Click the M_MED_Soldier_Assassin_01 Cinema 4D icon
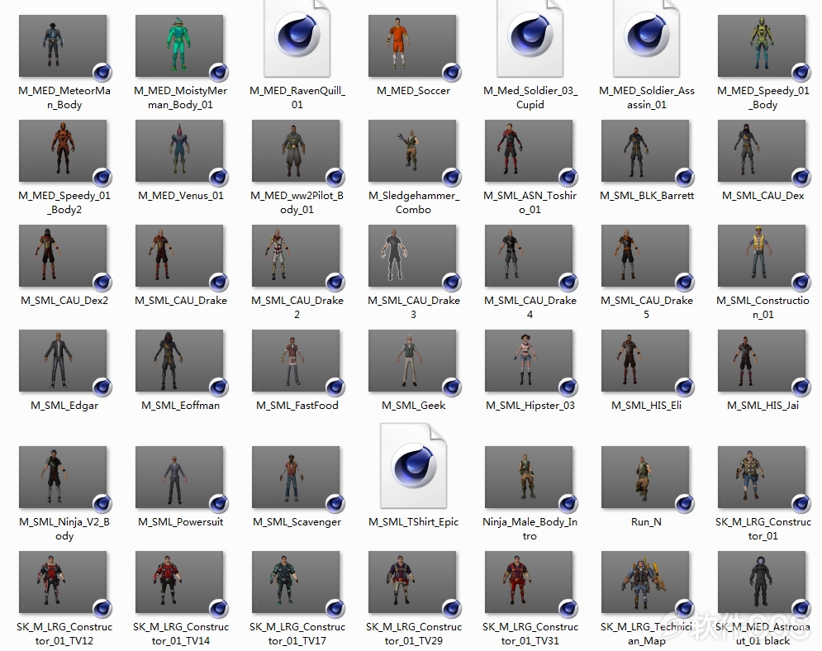The image size is (822, 651). tap(646, 39)
